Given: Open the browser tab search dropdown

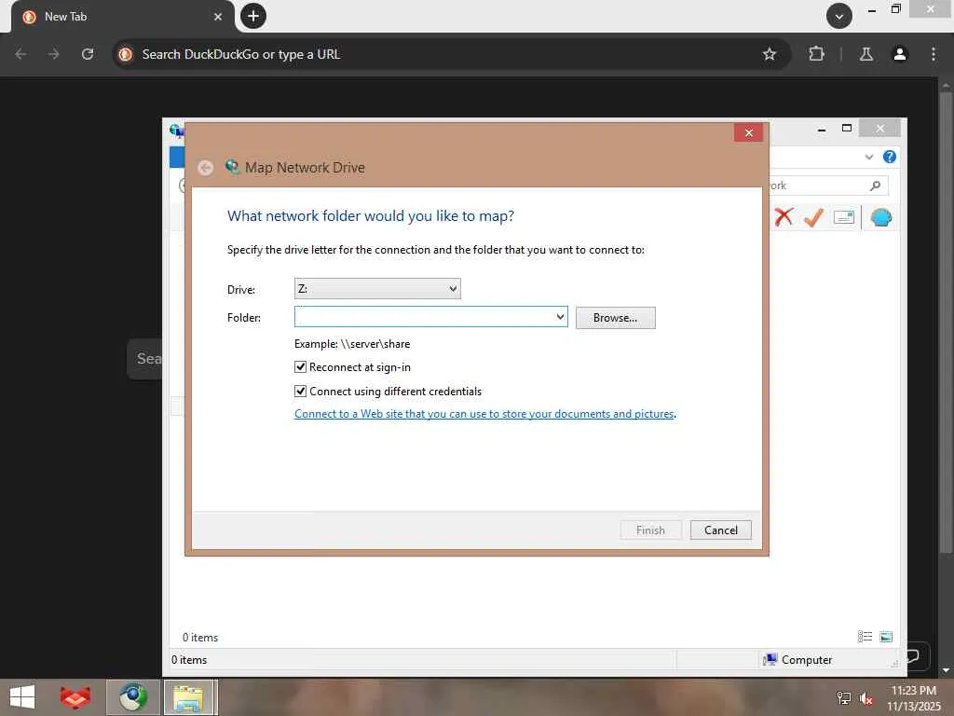Looking at the screenshot, I should (x=839, y=16).
